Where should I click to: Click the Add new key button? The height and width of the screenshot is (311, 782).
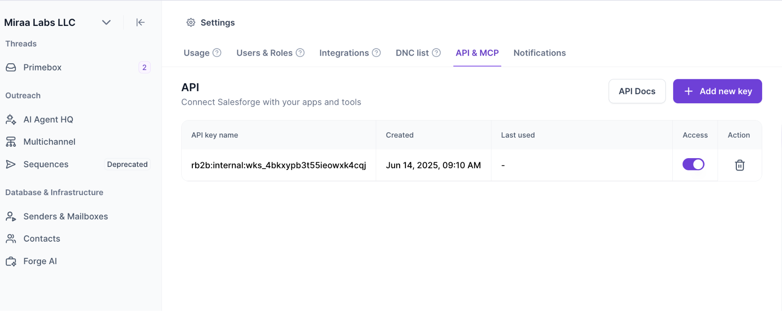[x=717, y=91]
